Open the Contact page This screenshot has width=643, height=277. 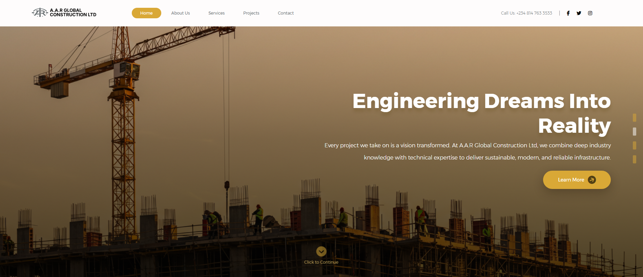point(286,13)
